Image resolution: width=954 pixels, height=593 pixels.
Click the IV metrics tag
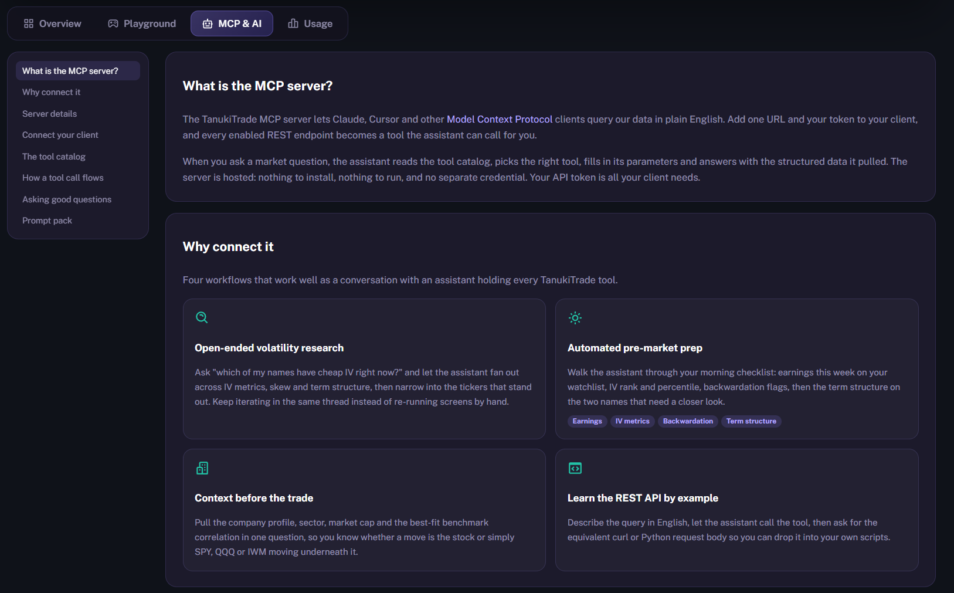[x=632, y=421]
